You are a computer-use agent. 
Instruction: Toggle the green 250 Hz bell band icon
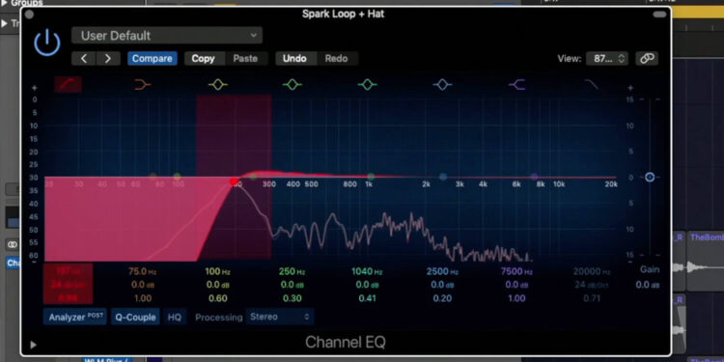[x=292, y=85]
